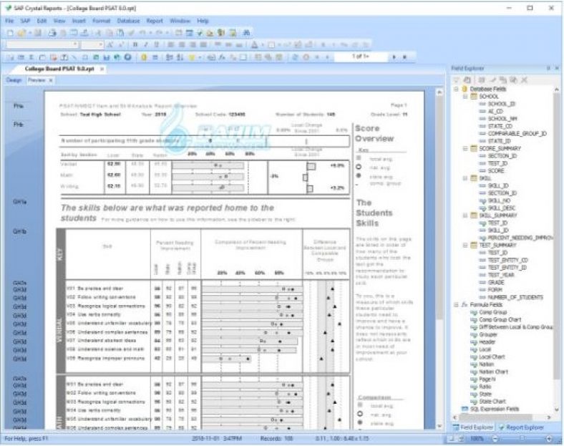The height and width of the screenshot is (446, 564).
Task: Click the Print icon in the toolbar
Action: [52, 33]
